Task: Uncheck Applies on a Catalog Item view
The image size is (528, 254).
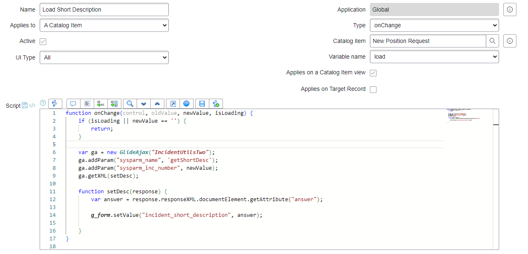Action: point(373,73)
